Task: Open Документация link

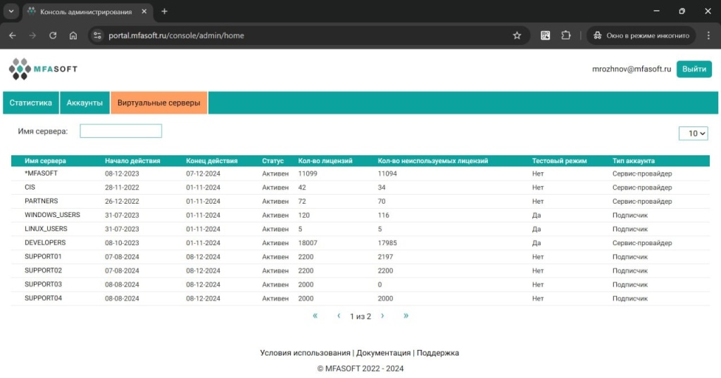Action: click(x=383, y=353)
